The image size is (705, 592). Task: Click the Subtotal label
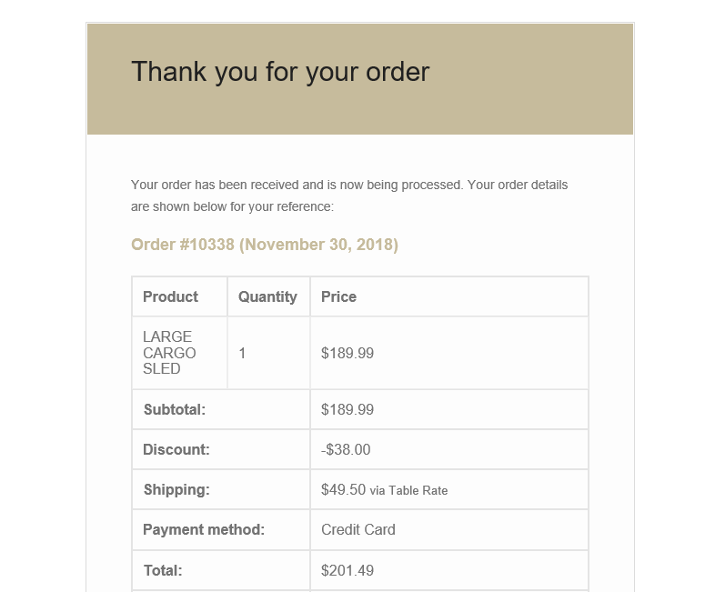pyautogui.click(x=175, y=409)
